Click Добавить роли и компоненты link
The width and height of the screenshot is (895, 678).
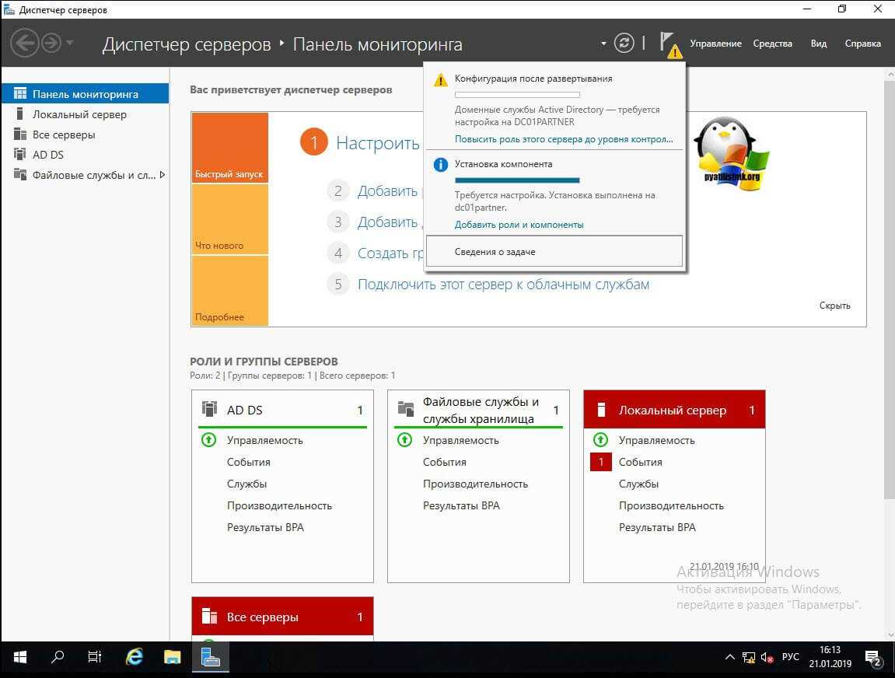point(519,225)
